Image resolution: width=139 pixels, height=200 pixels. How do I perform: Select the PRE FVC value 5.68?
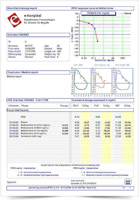98,117
